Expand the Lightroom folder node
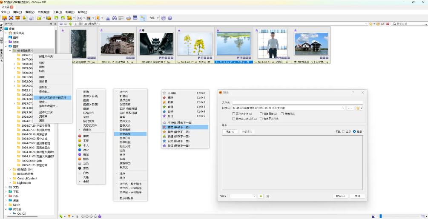Viewport: 428px width, 219px height. 10,183
